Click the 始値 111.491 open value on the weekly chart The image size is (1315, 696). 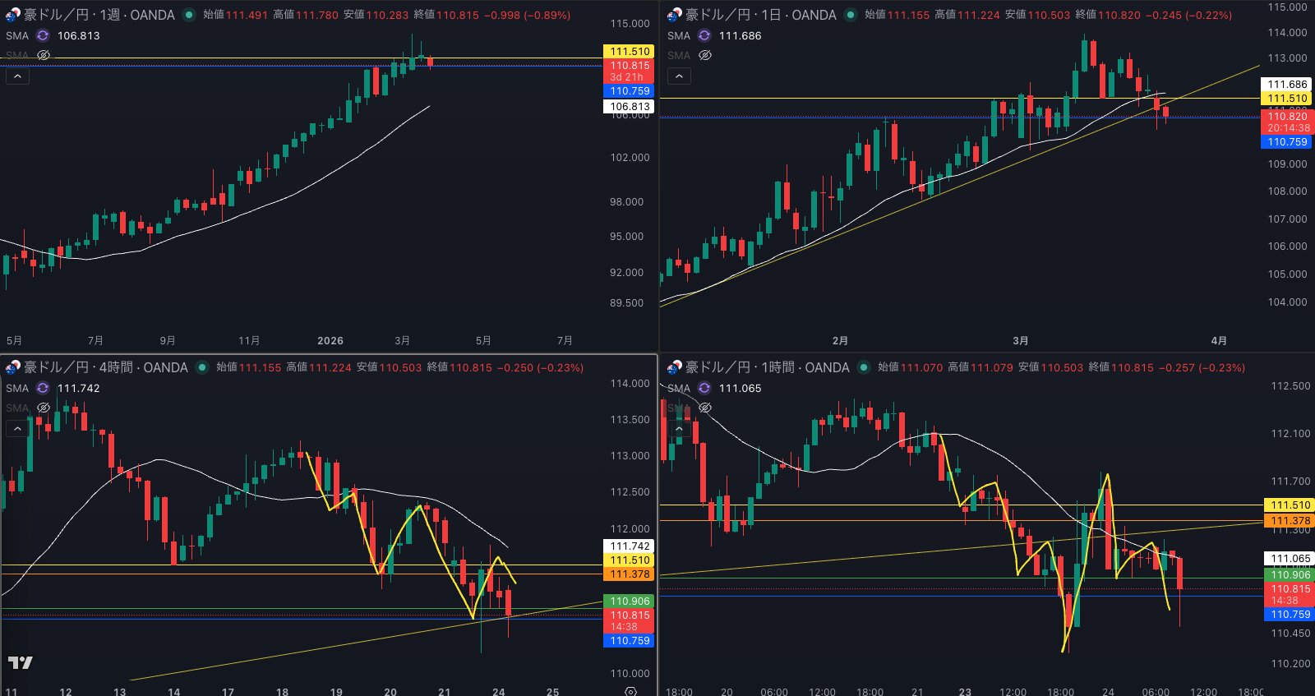pyautogui.click(x=235, y=15)
